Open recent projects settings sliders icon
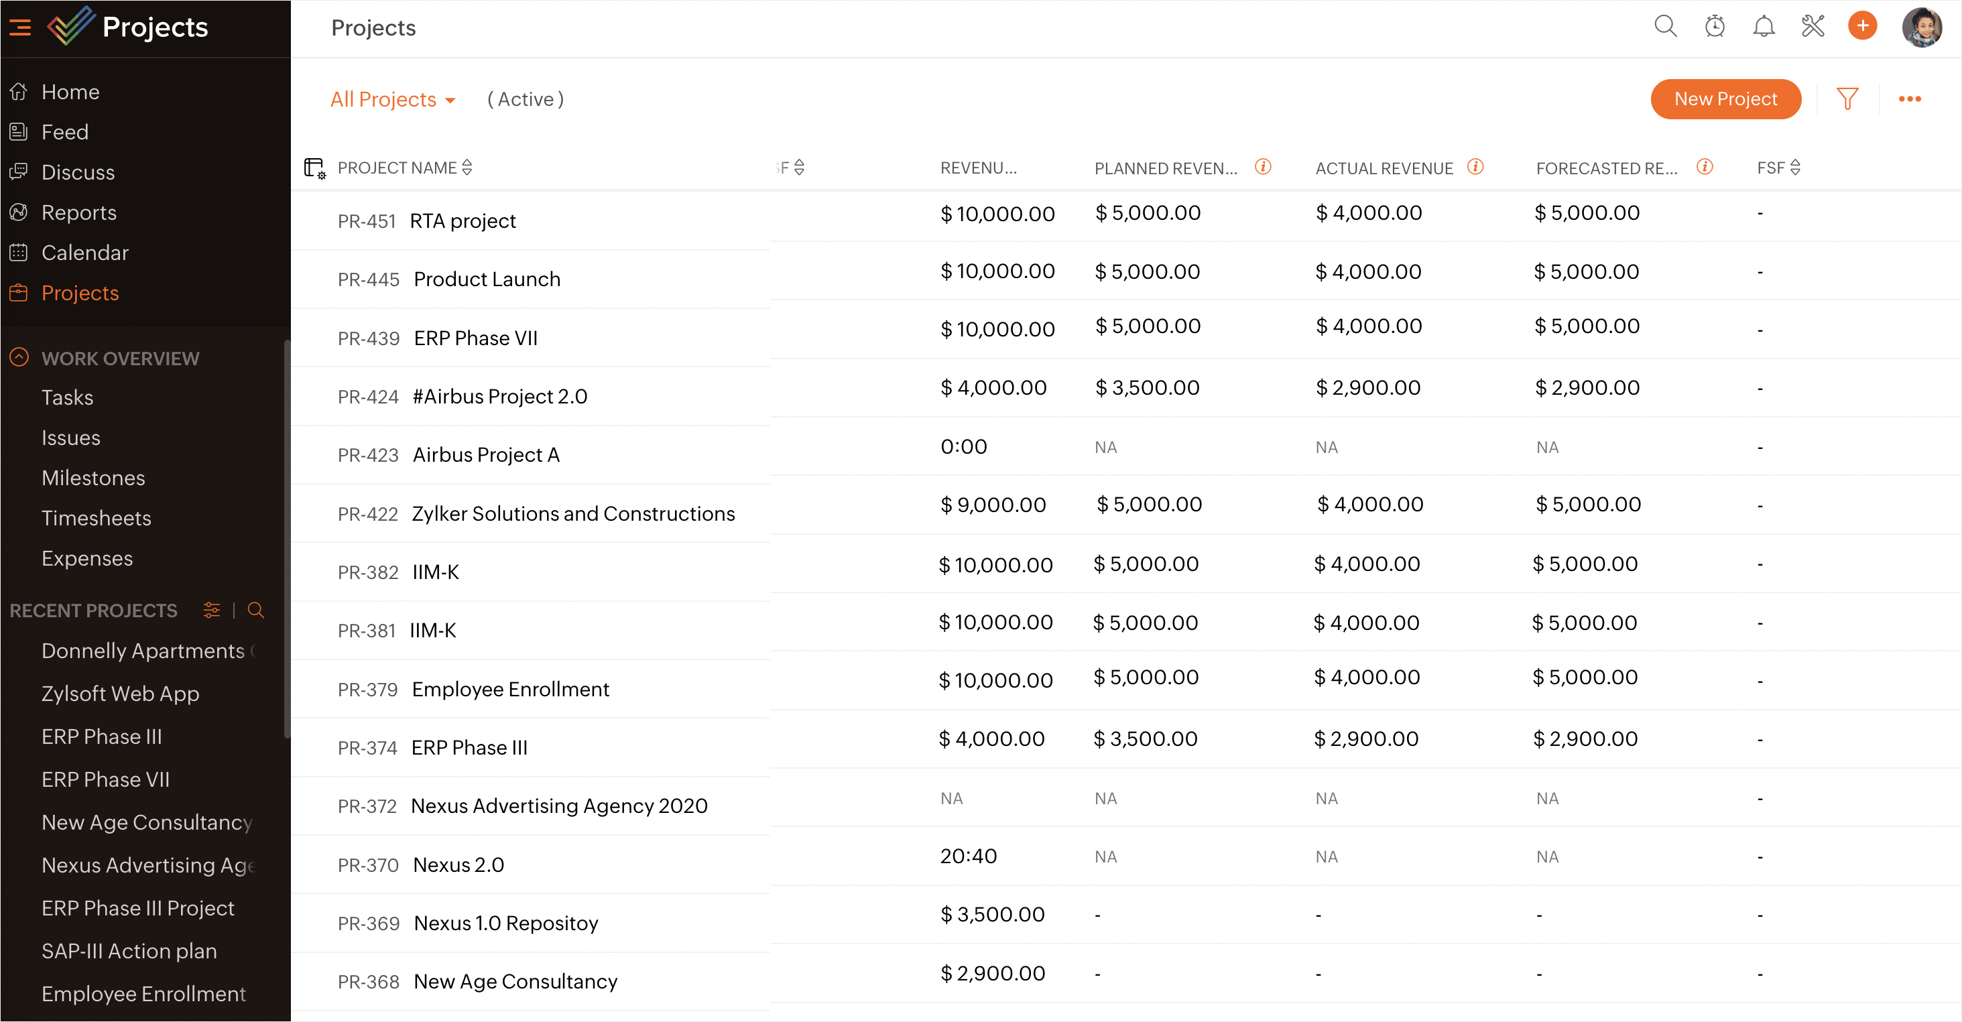 (212, 610)
